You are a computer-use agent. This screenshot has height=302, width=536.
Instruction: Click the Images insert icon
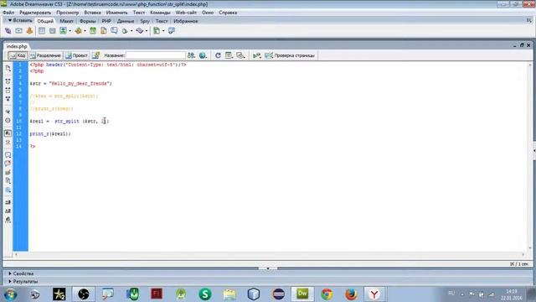[64, 31]
